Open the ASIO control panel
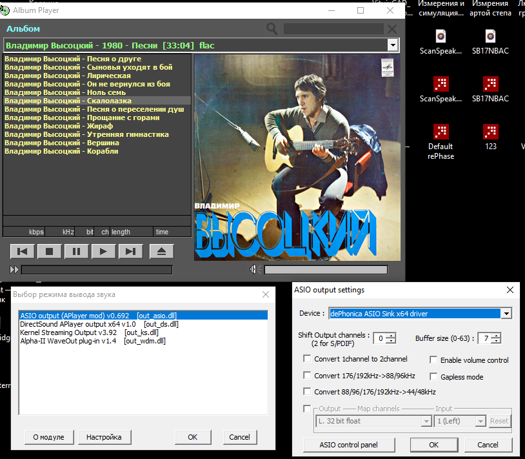525x459 pixels. 349,445
